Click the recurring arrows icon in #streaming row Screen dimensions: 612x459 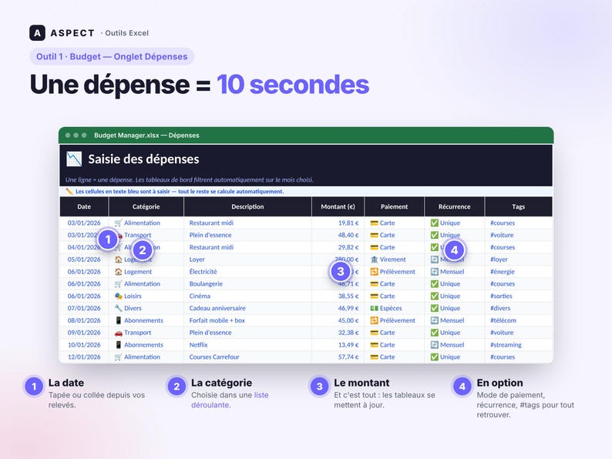[435, 345]
